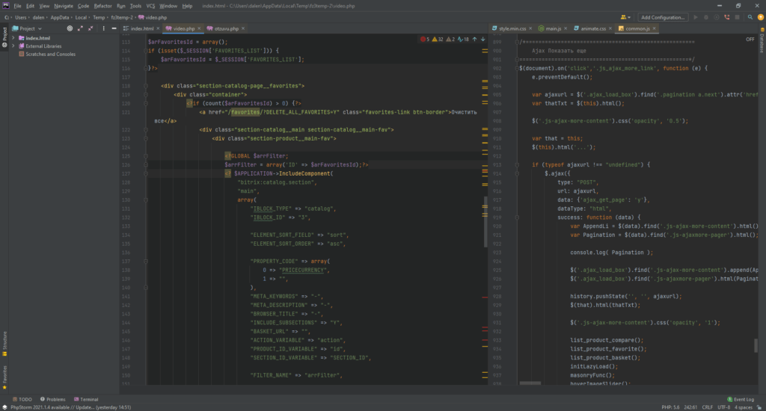
Task: Open the Terminal tool window button
Action: pyautogui.click(x=85, y=400)
